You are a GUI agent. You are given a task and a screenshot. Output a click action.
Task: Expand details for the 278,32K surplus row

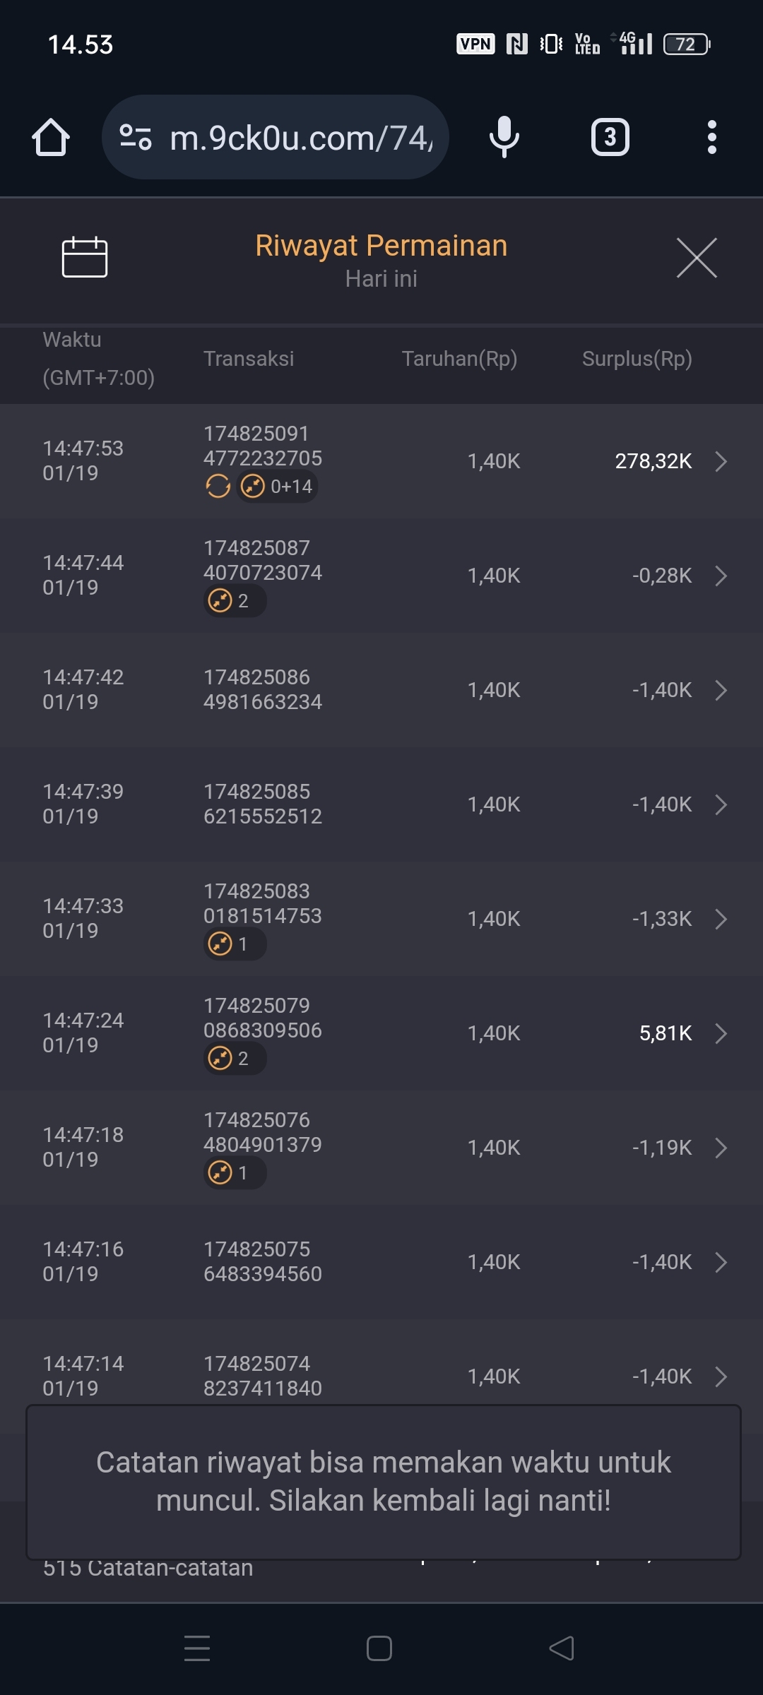click(721, 461)
